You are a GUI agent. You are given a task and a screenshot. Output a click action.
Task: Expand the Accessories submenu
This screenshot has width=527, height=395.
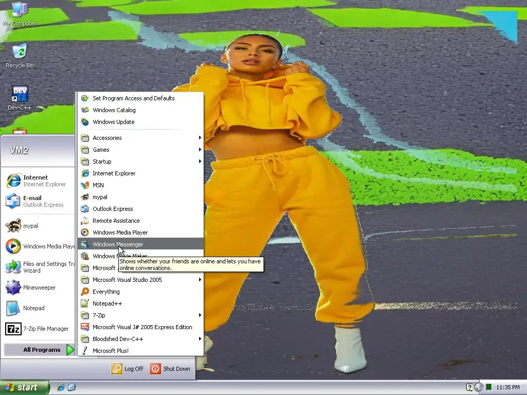tap(140, 138)
